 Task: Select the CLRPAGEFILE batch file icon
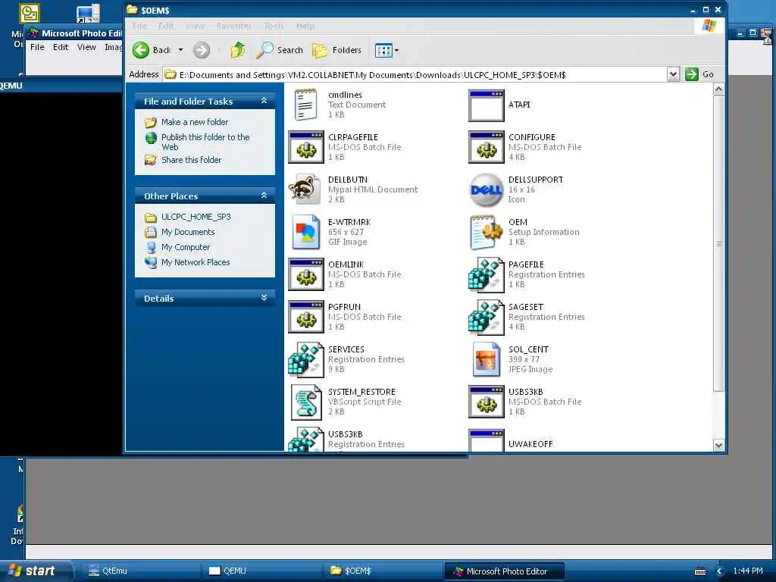[306, 148]
